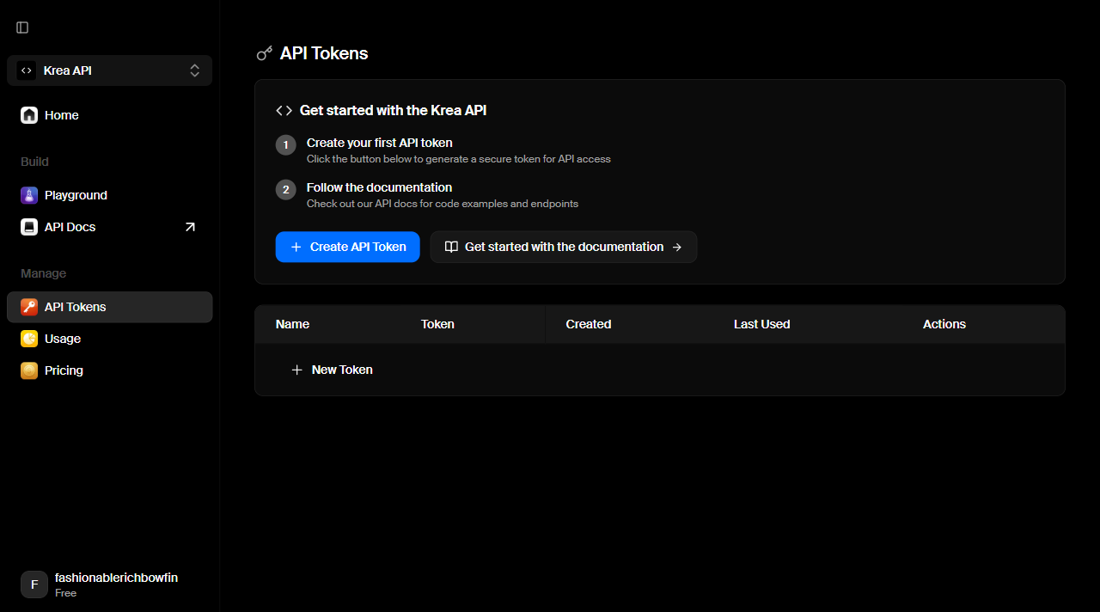Open the Krea API workspace switcher
1100x612 pixels.
pos(110,70)
